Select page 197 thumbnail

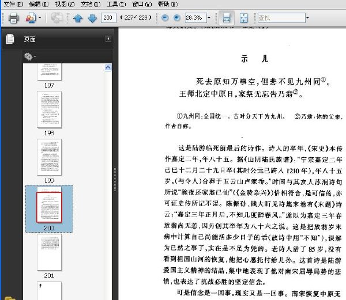click(x=50, y=72)
